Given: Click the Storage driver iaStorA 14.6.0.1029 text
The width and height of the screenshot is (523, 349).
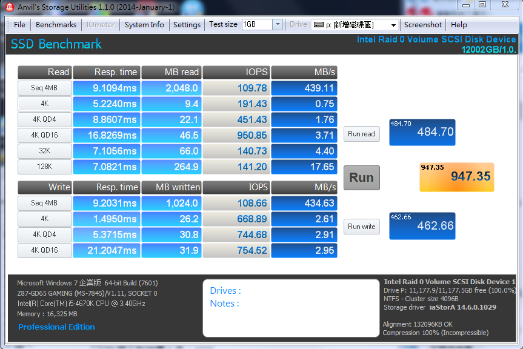Looking at the screenshot, I should point(439,307).
